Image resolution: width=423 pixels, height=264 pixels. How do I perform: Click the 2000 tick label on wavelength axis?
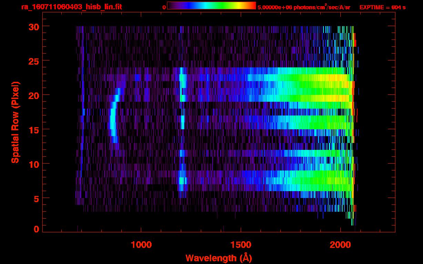[340, 244]
